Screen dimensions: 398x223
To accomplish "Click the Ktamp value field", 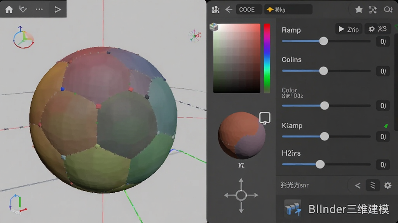I will 383,137.
